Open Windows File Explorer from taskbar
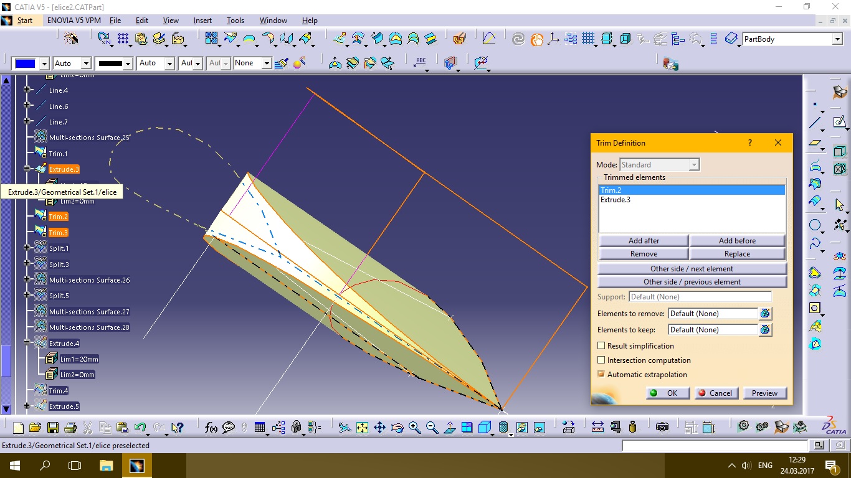 [x=107, y=465]
